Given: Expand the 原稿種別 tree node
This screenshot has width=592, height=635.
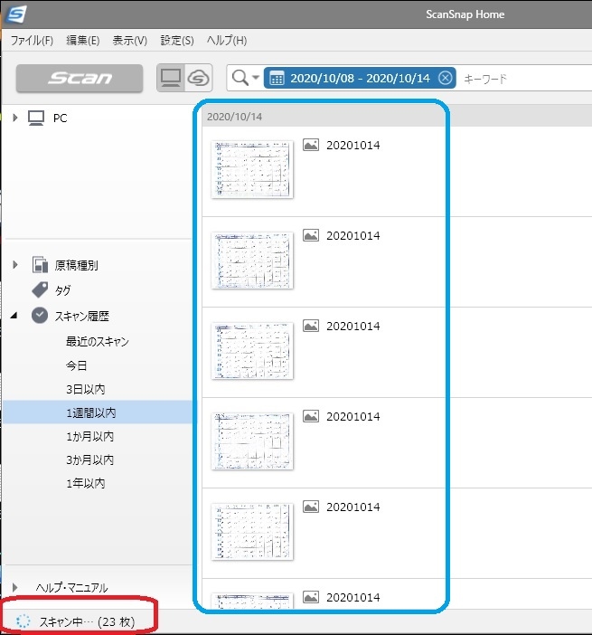Looking at the screenshot, I should click(x=15, y=265).
